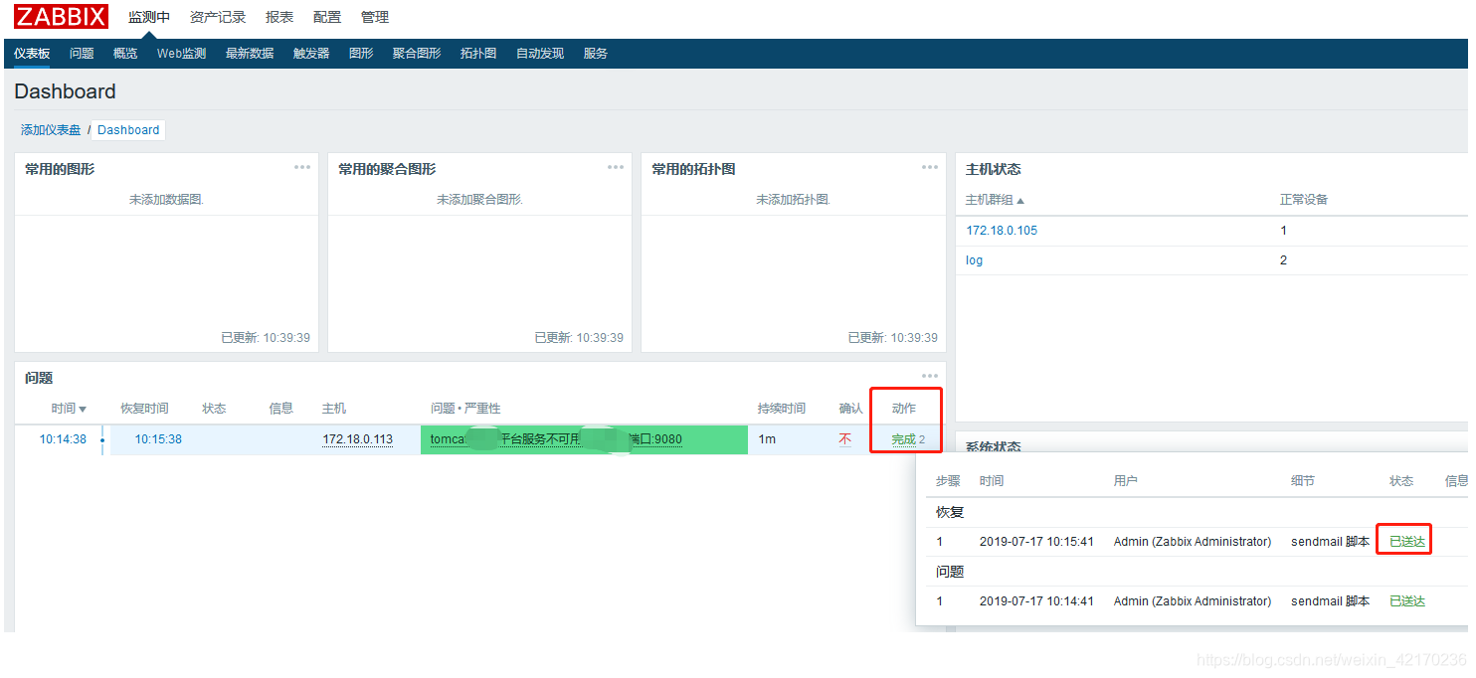Open the log host group link
This screenshot has height=678, width=1476.
tap(975, 260)
